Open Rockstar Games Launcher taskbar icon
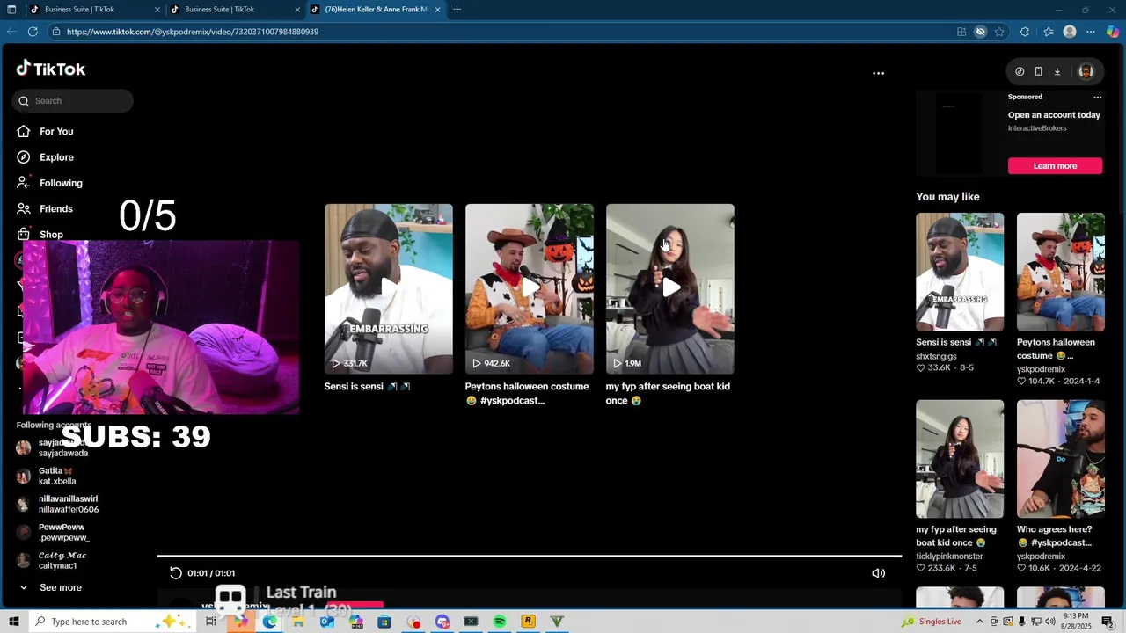 click(x=528, y=622)
